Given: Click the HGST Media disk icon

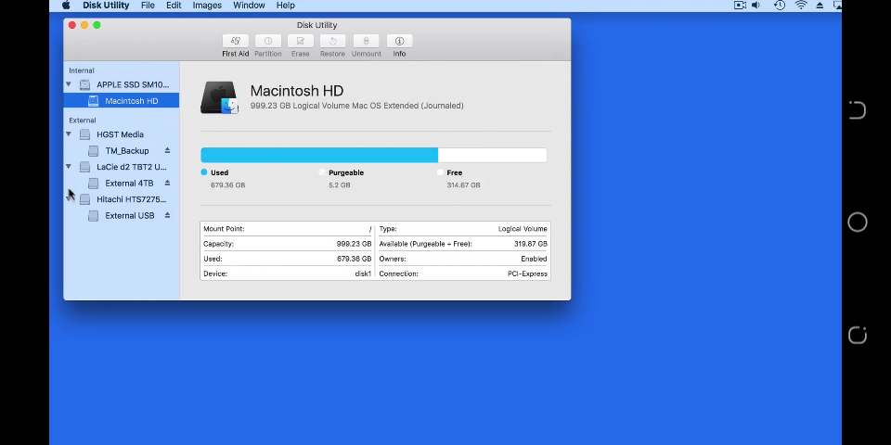Looking at the screenshot, I should (x=84, y=134).
